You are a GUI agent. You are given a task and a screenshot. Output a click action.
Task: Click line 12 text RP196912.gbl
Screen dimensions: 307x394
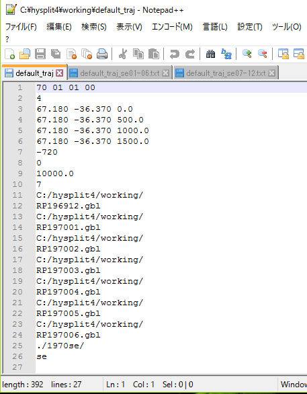coord(69,206)
